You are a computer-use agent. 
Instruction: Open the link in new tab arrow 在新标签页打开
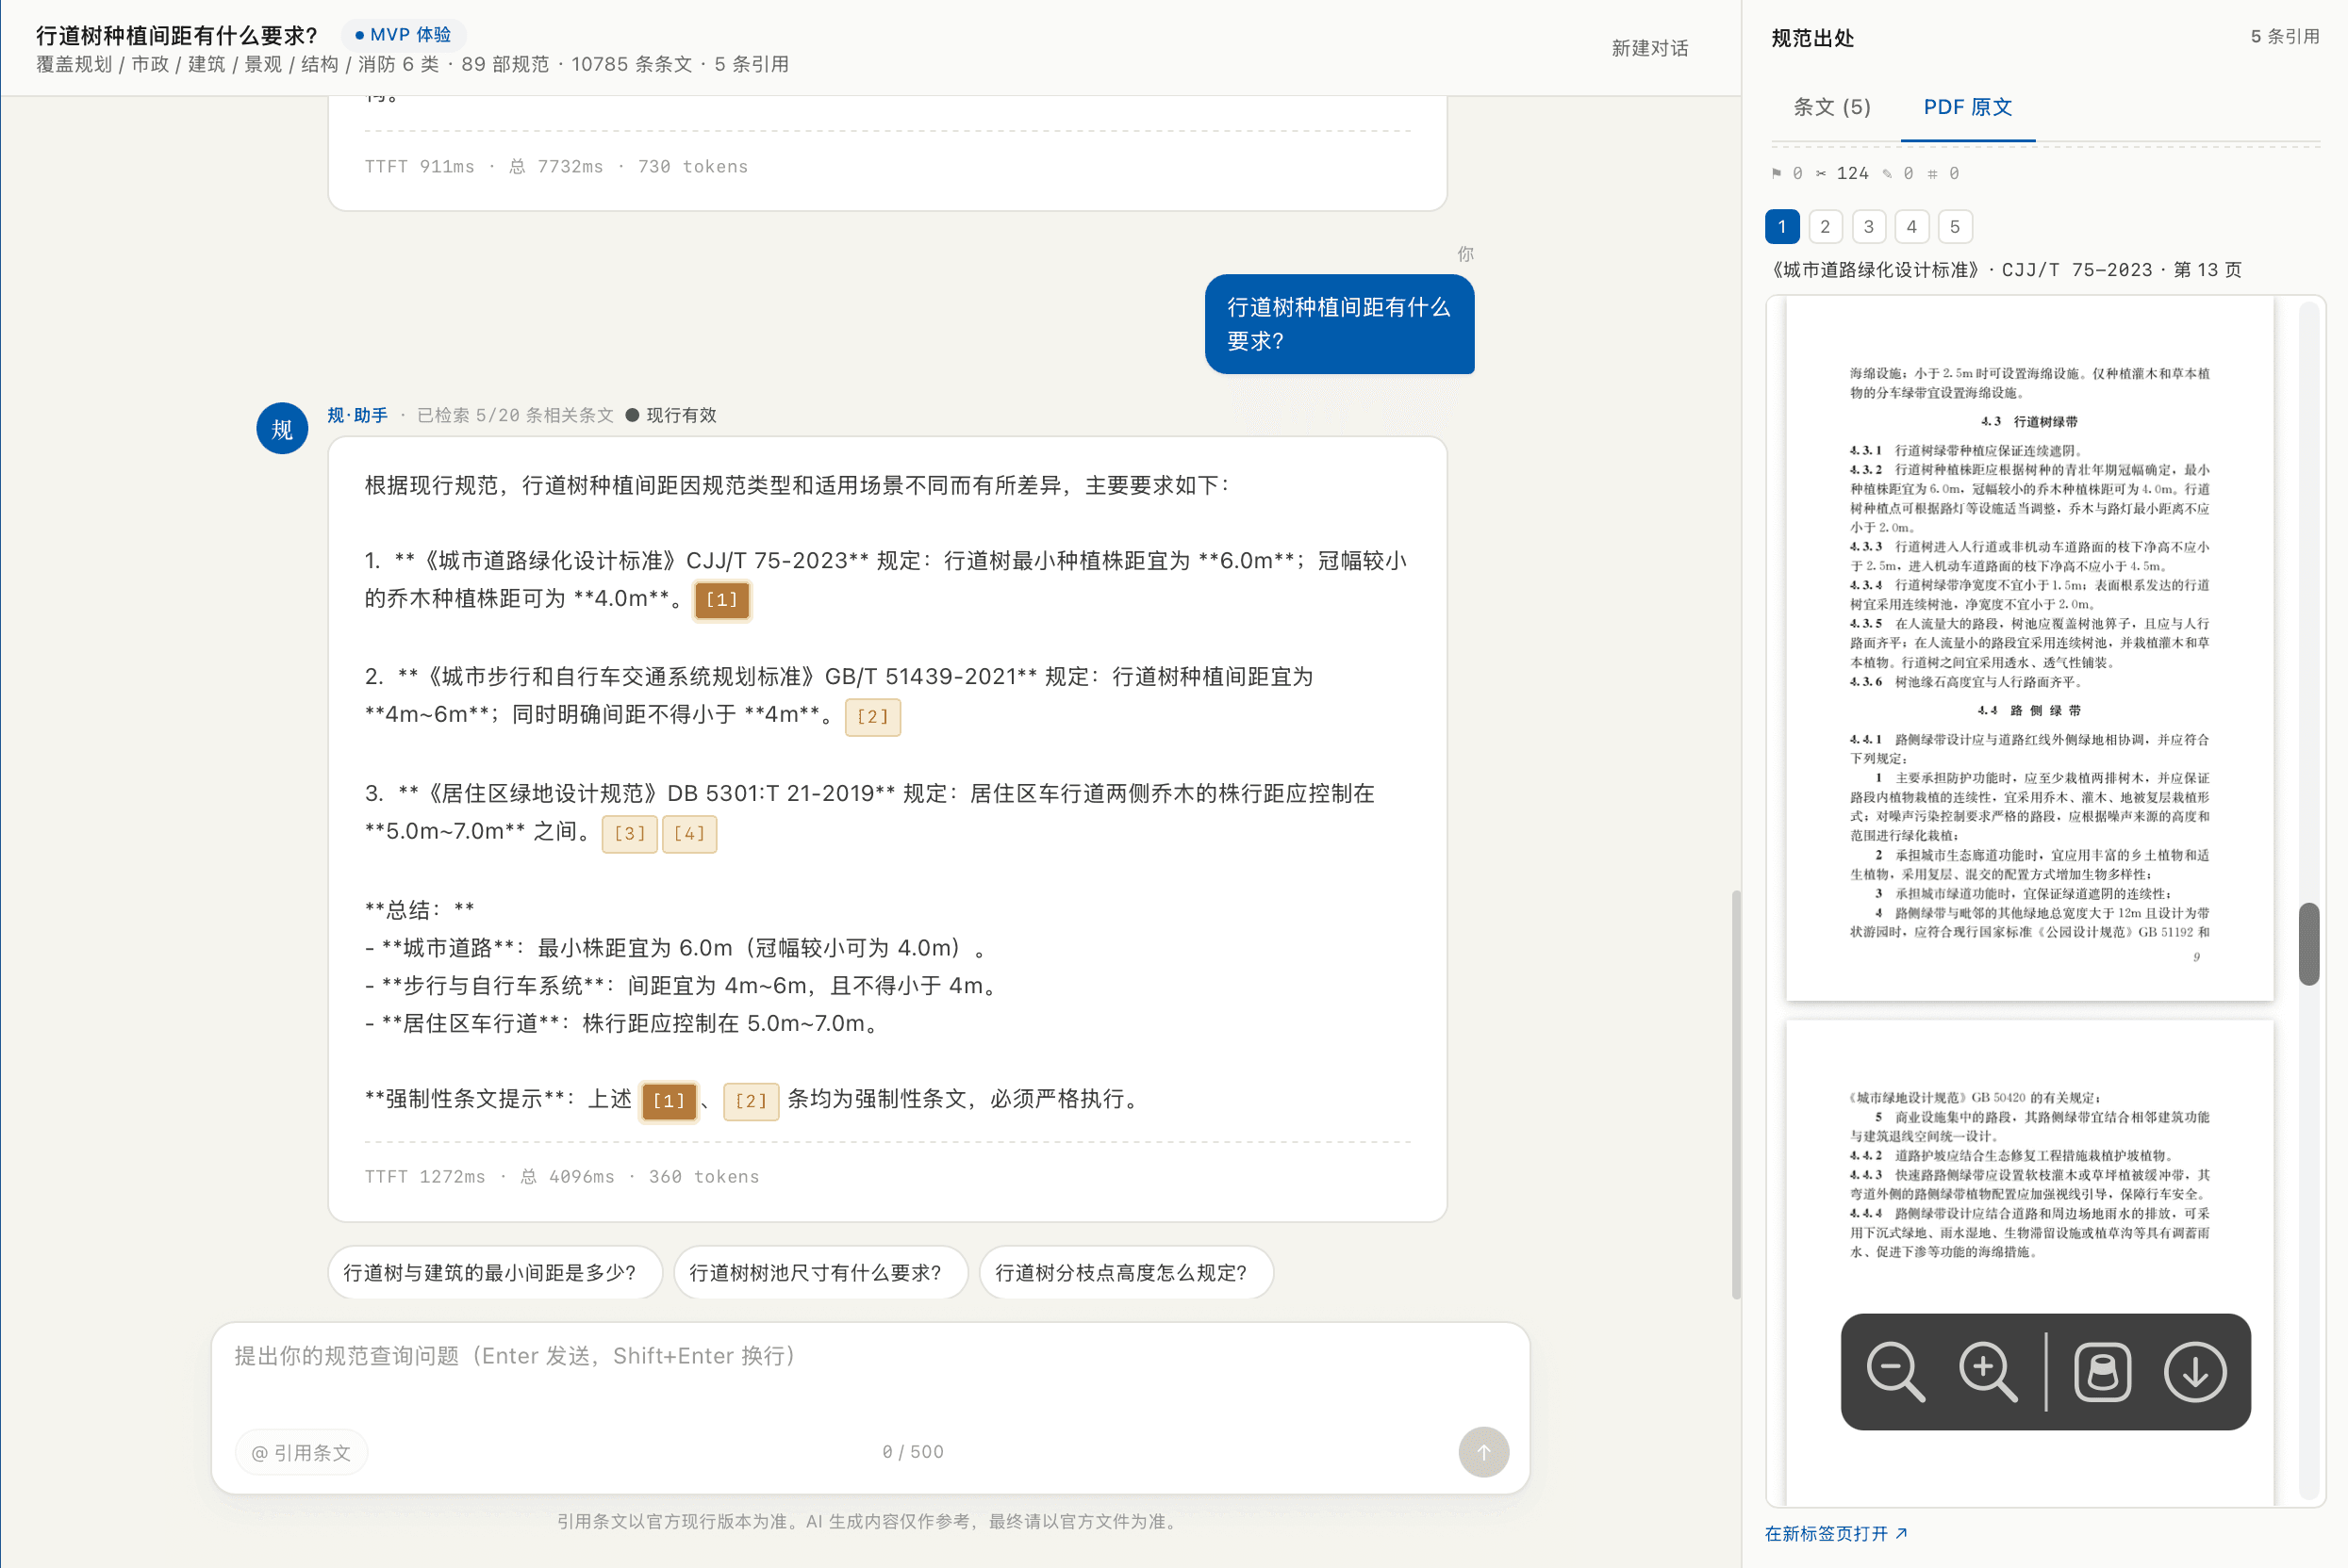point(1836,1533)
